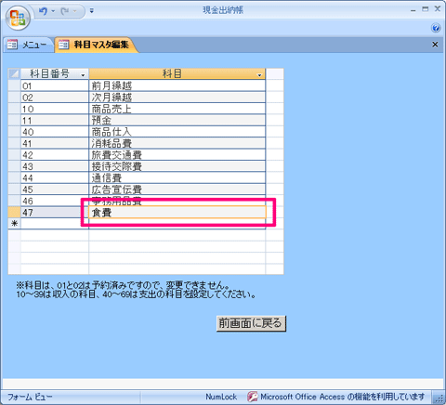Click the Undo icon
The image size is (446, 405).
coord(43,11)
